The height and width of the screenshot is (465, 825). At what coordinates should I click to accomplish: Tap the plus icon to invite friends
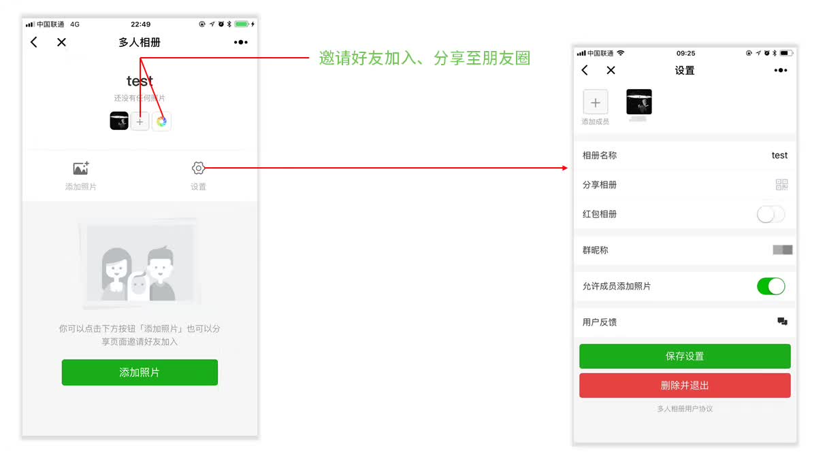[x=140, y=122]
